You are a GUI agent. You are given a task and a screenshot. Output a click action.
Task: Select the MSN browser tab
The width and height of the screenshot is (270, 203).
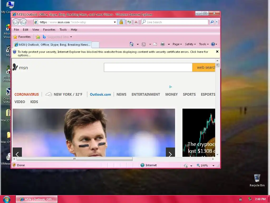point(52,45)
